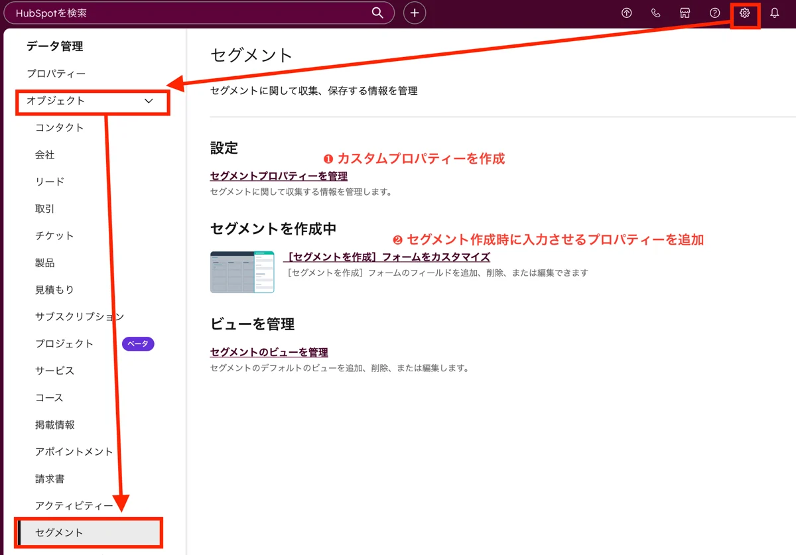The width and height of the screenshot is (796, 555).
Task: Click the upload/import arrow icon
Action: click(626, 13)
